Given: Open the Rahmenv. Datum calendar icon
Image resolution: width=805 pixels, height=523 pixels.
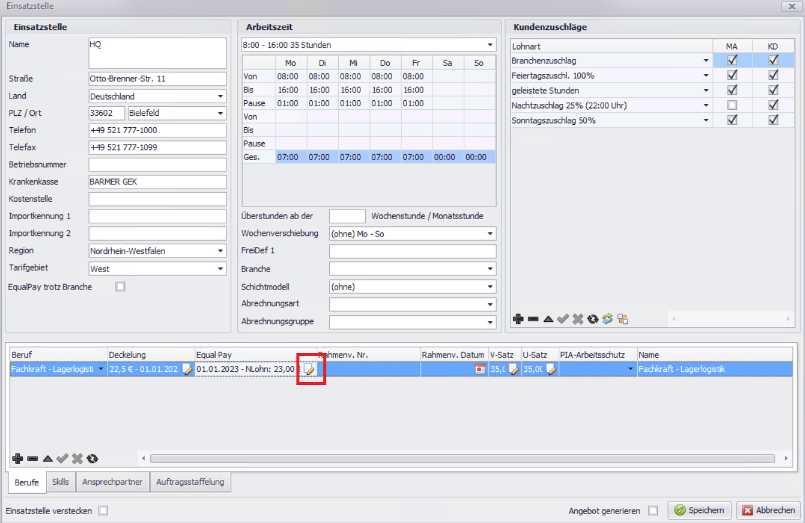Looking at the screenshot, I should tap(480, 370).
